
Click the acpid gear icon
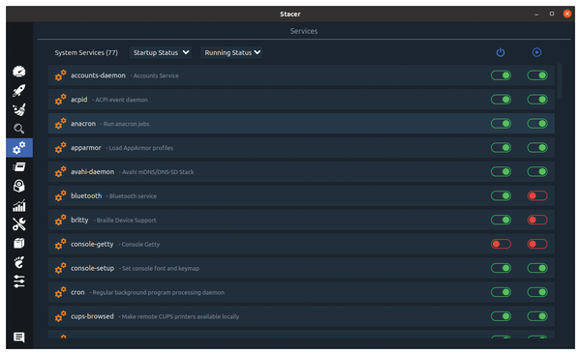(x=60, y=100)
